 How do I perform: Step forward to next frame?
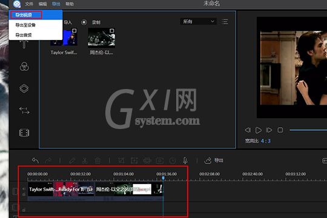[x=269, y=130]
